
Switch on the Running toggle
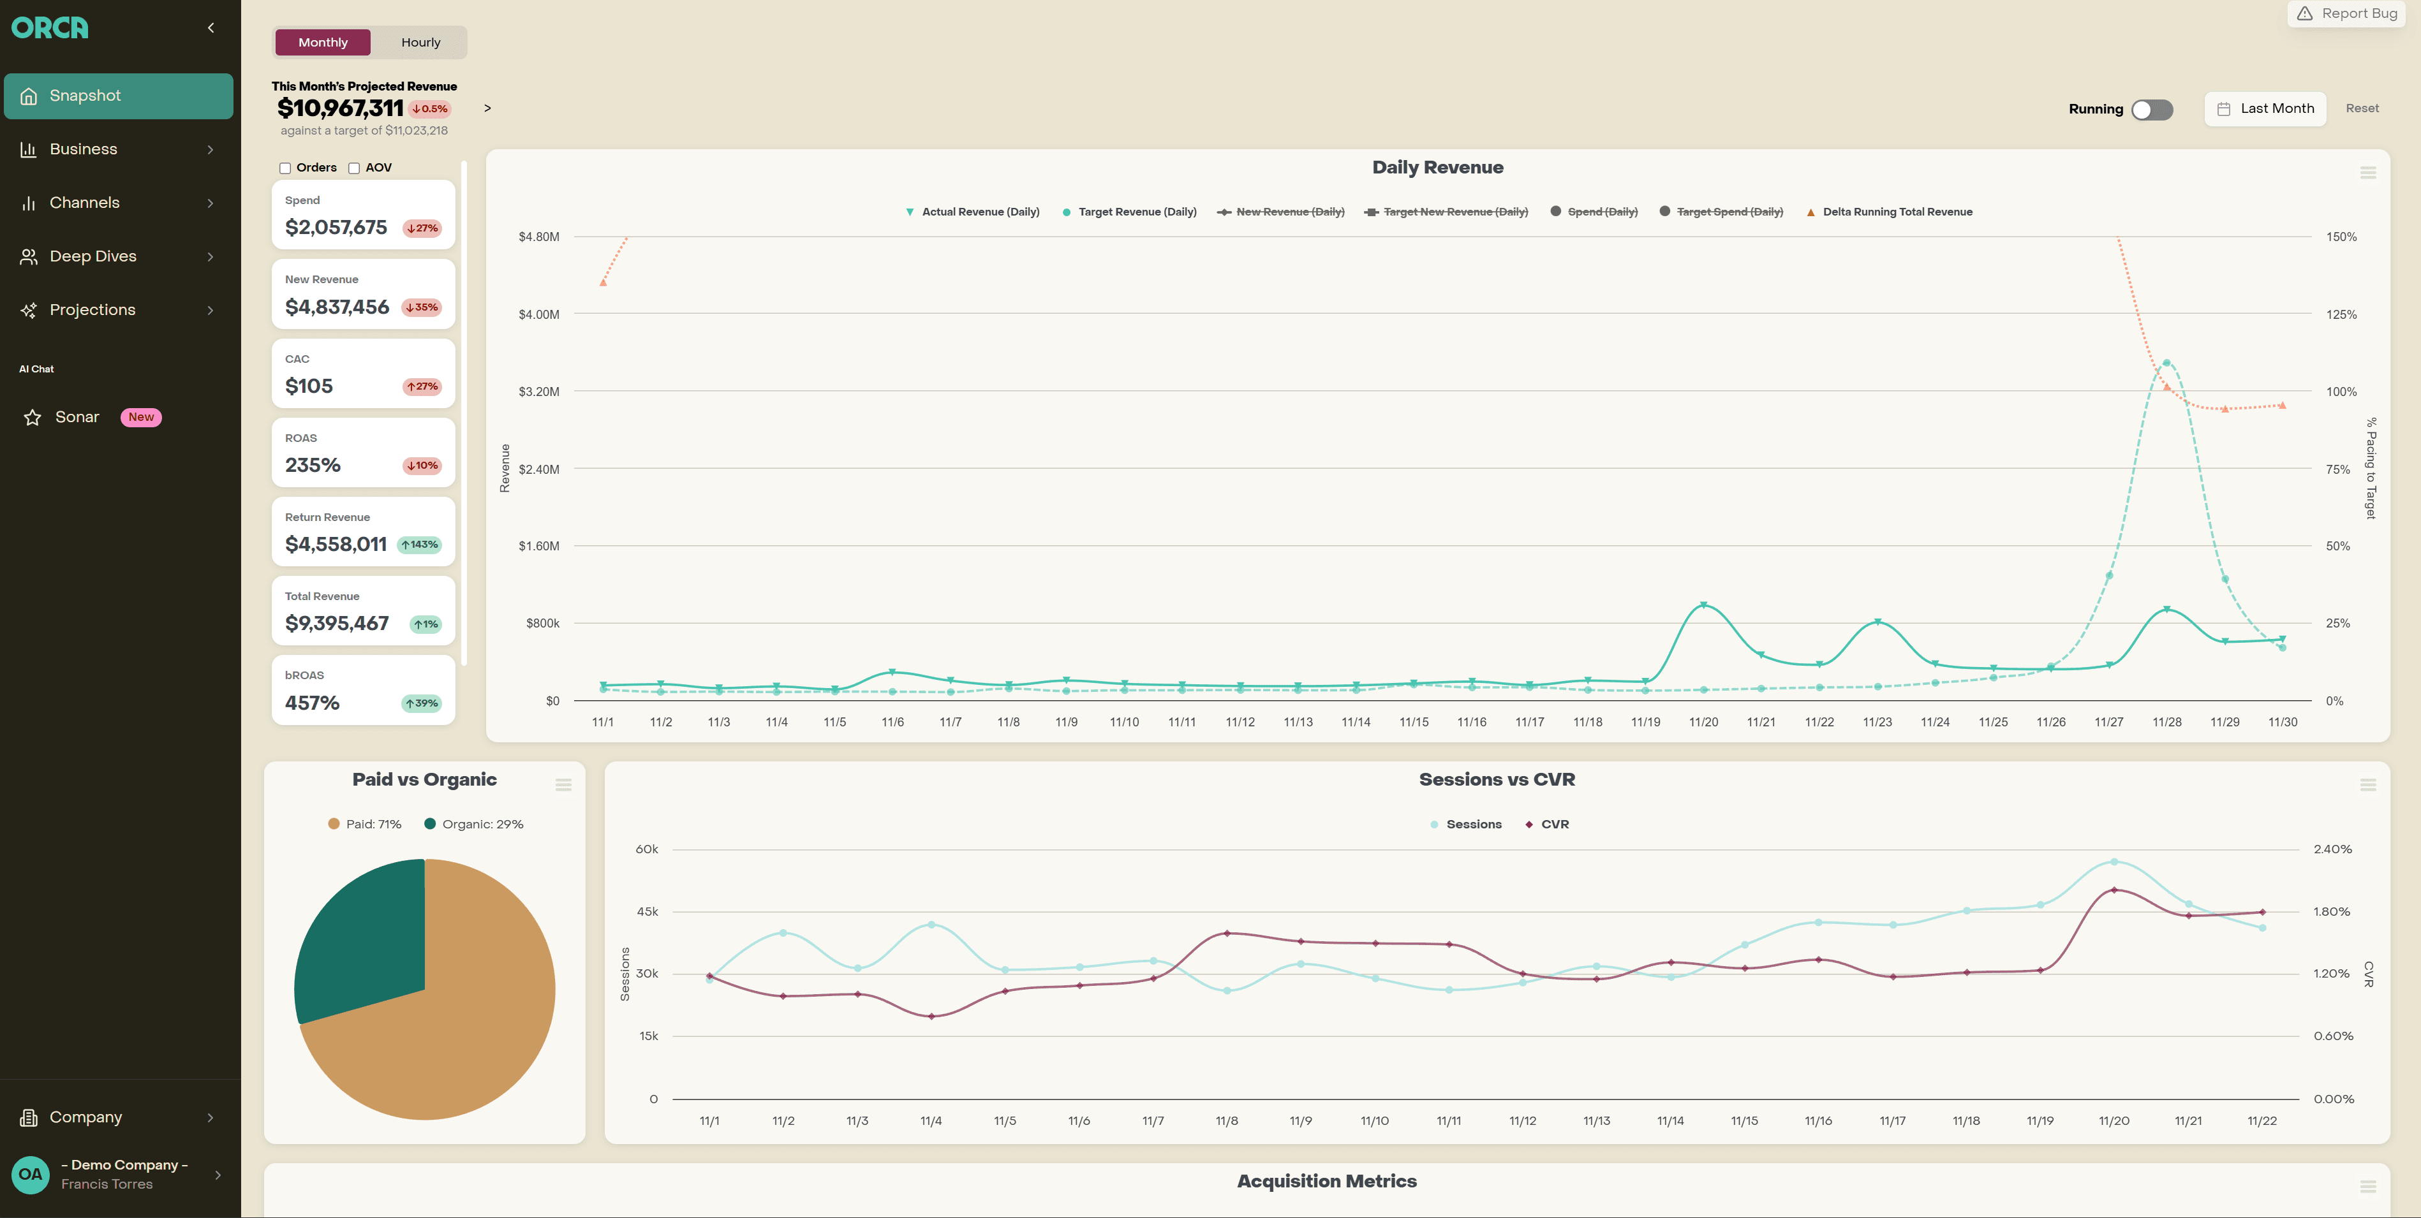pyautogui.click(x=2153, y=109)
